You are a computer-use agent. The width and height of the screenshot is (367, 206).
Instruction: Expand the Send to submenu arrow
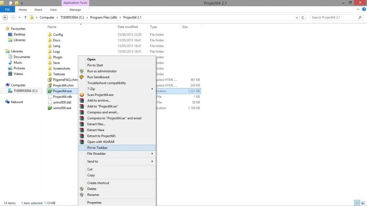click(152, 161)
